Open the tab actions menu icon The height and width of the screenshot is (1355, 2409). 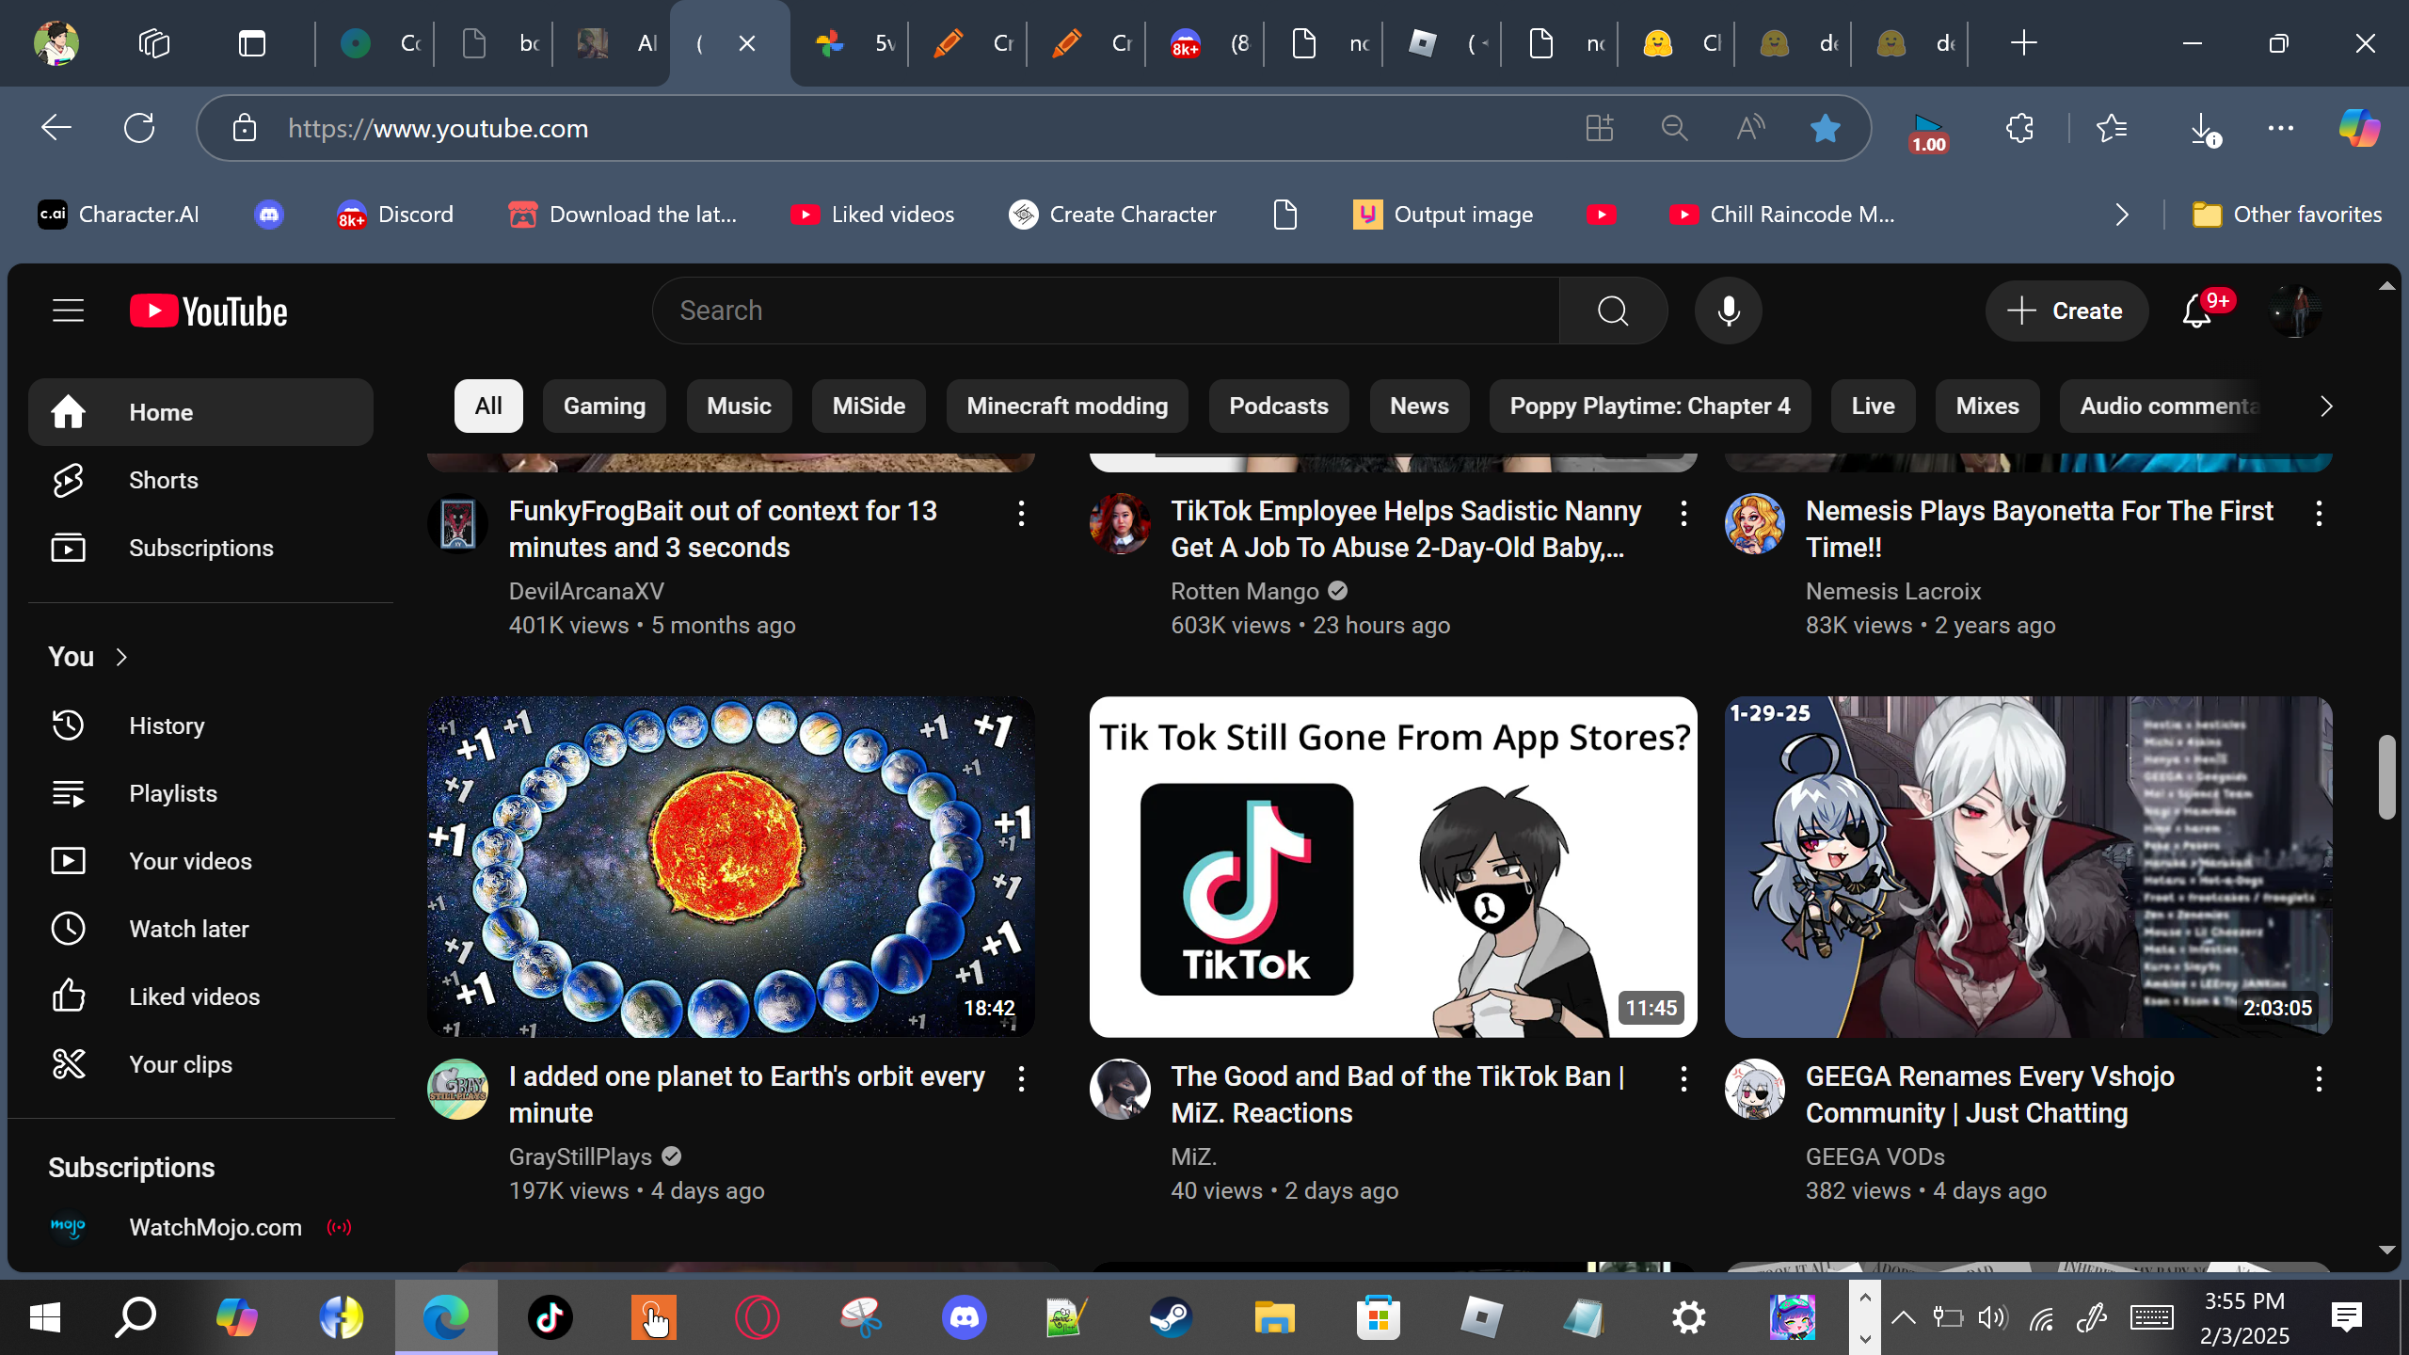click(x=252, y=43)
